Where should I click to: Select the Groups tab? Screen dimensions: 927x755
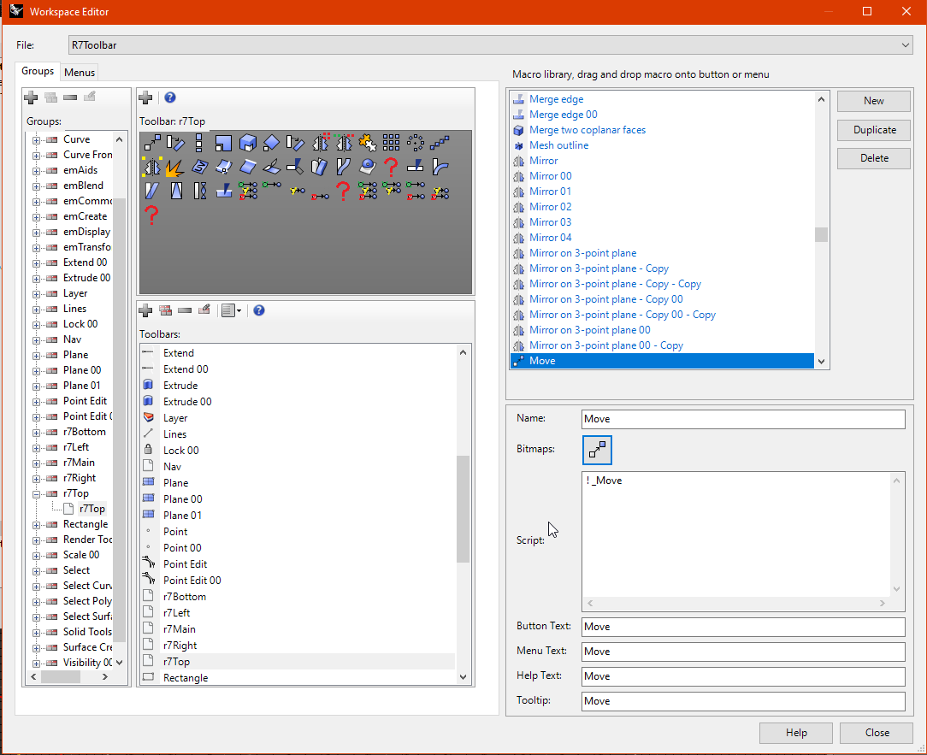[x=38, y=72]
